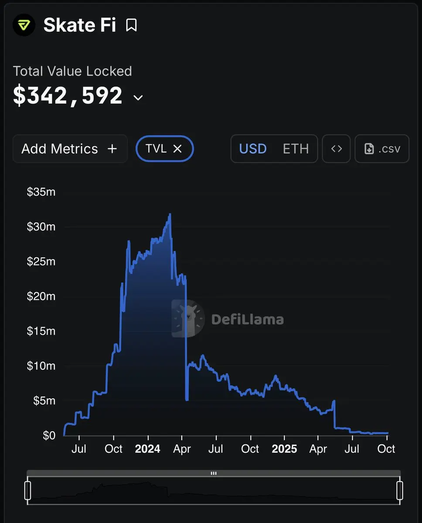Switch chart denomination to USD
This screenshot has width=422, height=523.
point(253,149)
